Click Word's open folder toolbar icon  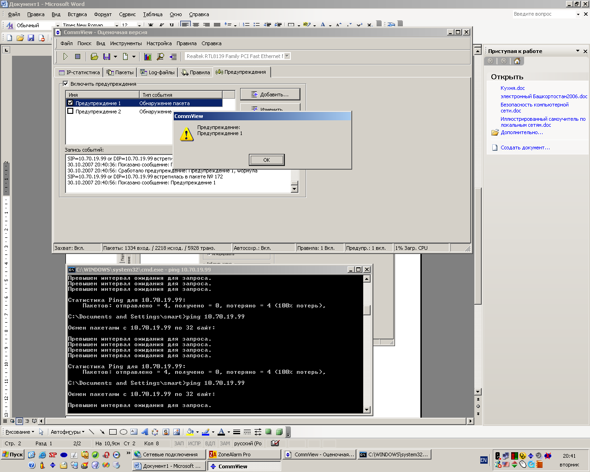pyautogui.click(x=20, y=38)
